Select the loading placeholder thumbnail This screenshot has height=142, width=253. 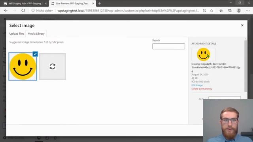(x=53, y=66)
